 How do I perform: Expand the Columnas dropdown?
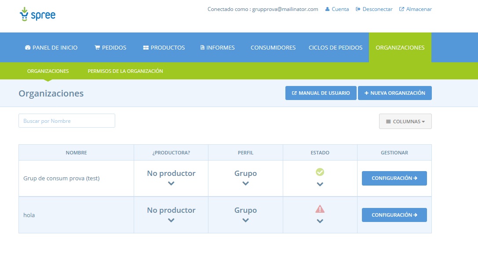[405, 122]
